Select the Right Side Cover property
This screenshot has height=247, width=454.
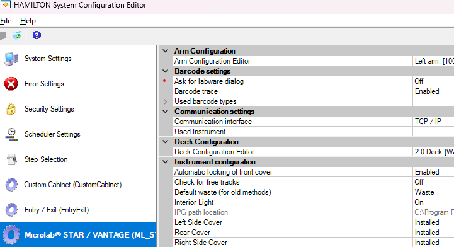click(292, 243)
